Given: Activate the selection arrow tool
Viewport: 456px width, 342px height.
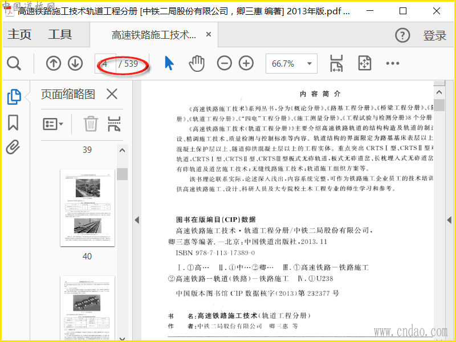Looking at the screenshot, I should click(x=169, y=63).
